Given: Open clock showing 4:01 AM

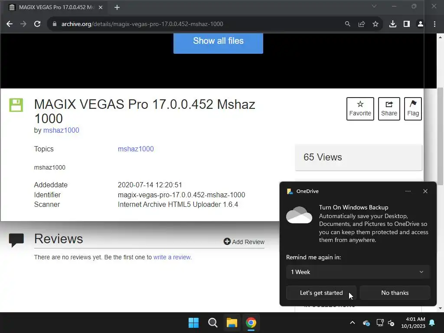Looking at the screenshot, I should (x=413, y=323).
